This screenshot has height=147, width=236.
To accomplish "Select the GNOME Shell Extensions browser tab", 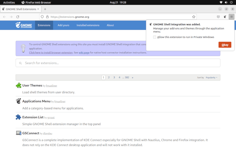I will point(21,9).
